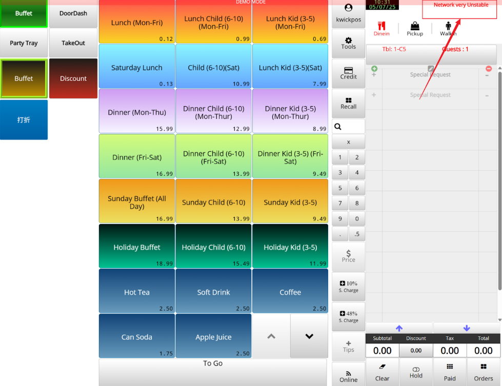The width and height of the screenshot is (502, 386).
Task: Tap keypad digit 1
Action: point(340,157)
